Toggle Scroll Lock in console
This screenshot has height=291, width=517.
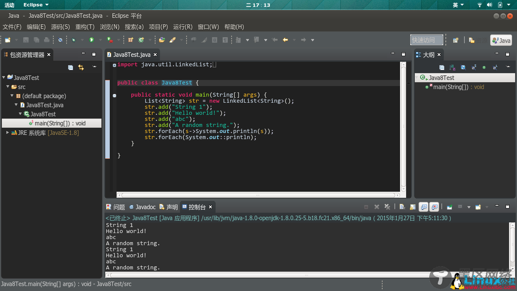click(x=413, y=207)
